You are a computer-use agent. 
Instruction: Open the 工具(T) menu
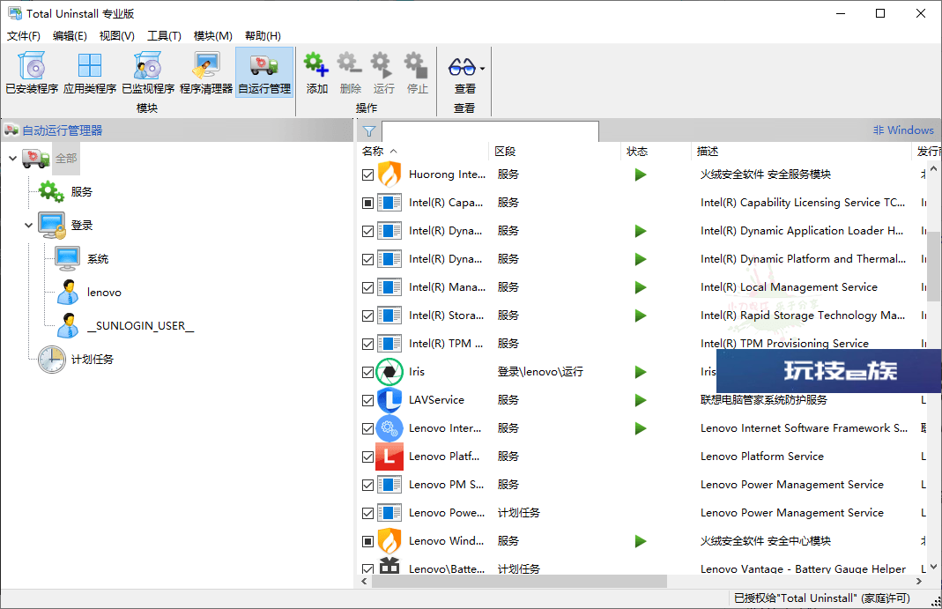coord(164,36)
